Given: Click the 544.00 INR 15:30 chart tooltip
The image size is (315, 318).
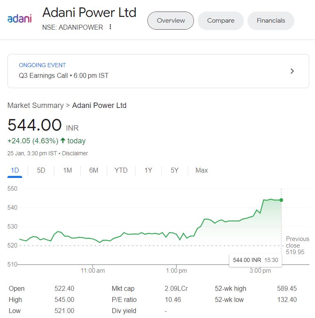Looking at the screenshot, I should (x=255, y=260).
